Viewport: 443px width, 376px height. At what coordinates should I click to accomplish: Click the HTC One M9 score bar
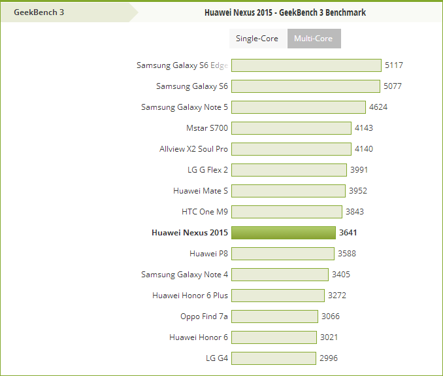click(287, 212)
